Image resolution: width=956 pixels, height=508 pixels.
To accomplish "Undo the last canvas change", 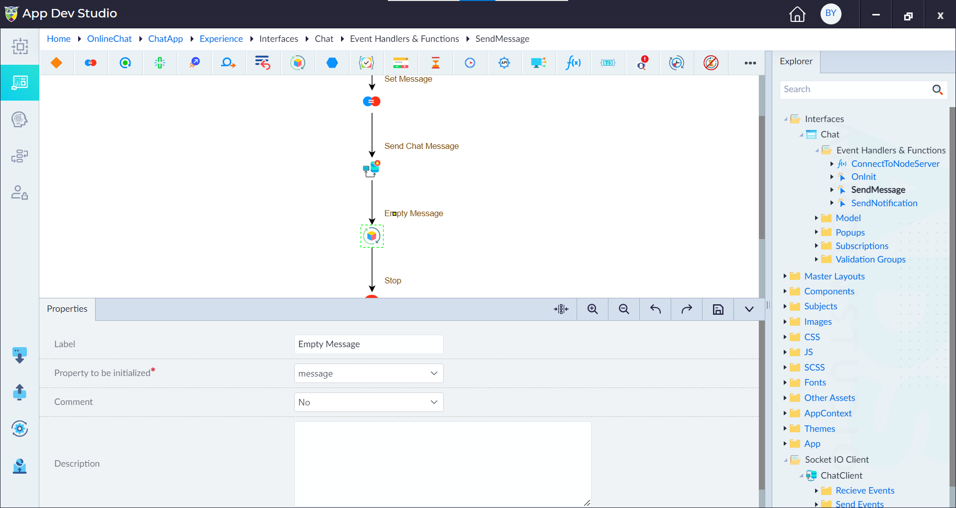I will pyautogui.click(x=655, y=309).
